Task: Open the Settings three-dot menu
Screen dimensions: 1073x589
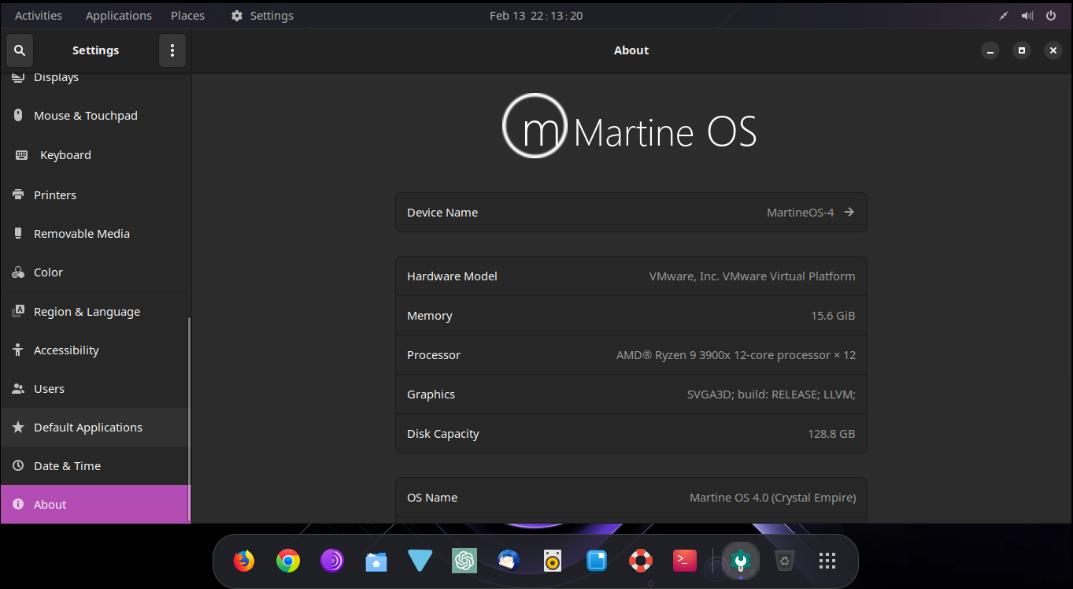Action: pos(172,50)
